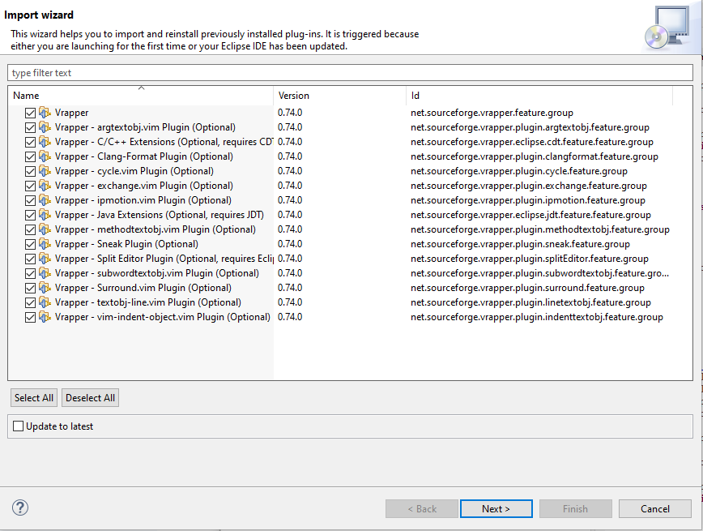Uncheck the exchange.vim Plugin entry
Screen dimensions: 703x531
click(x=30, y=186)
